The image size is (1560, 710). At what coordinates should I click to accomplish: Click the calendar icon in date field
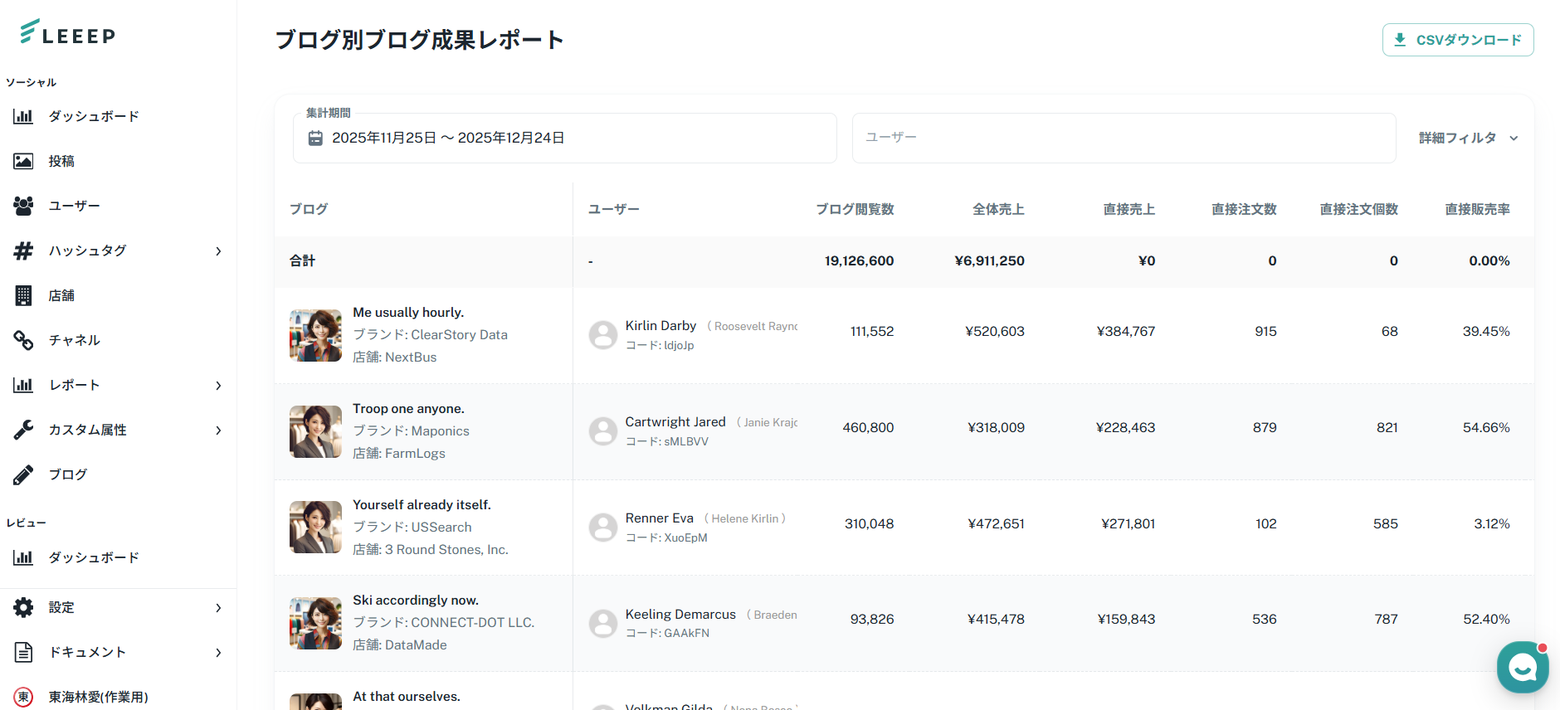(315, 139)
